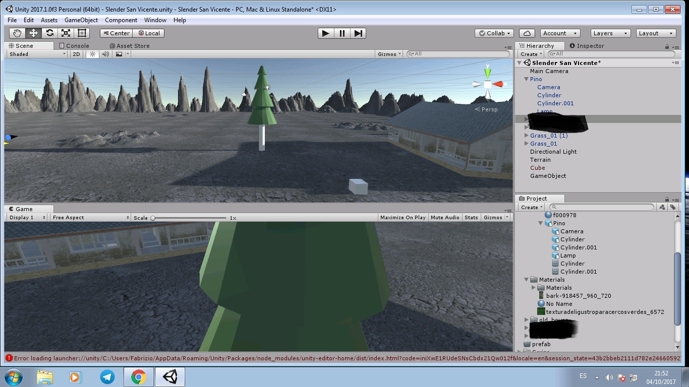689x387 pixels.
Task: Toggle Center pivot mode button
Action: click(116, 33)
